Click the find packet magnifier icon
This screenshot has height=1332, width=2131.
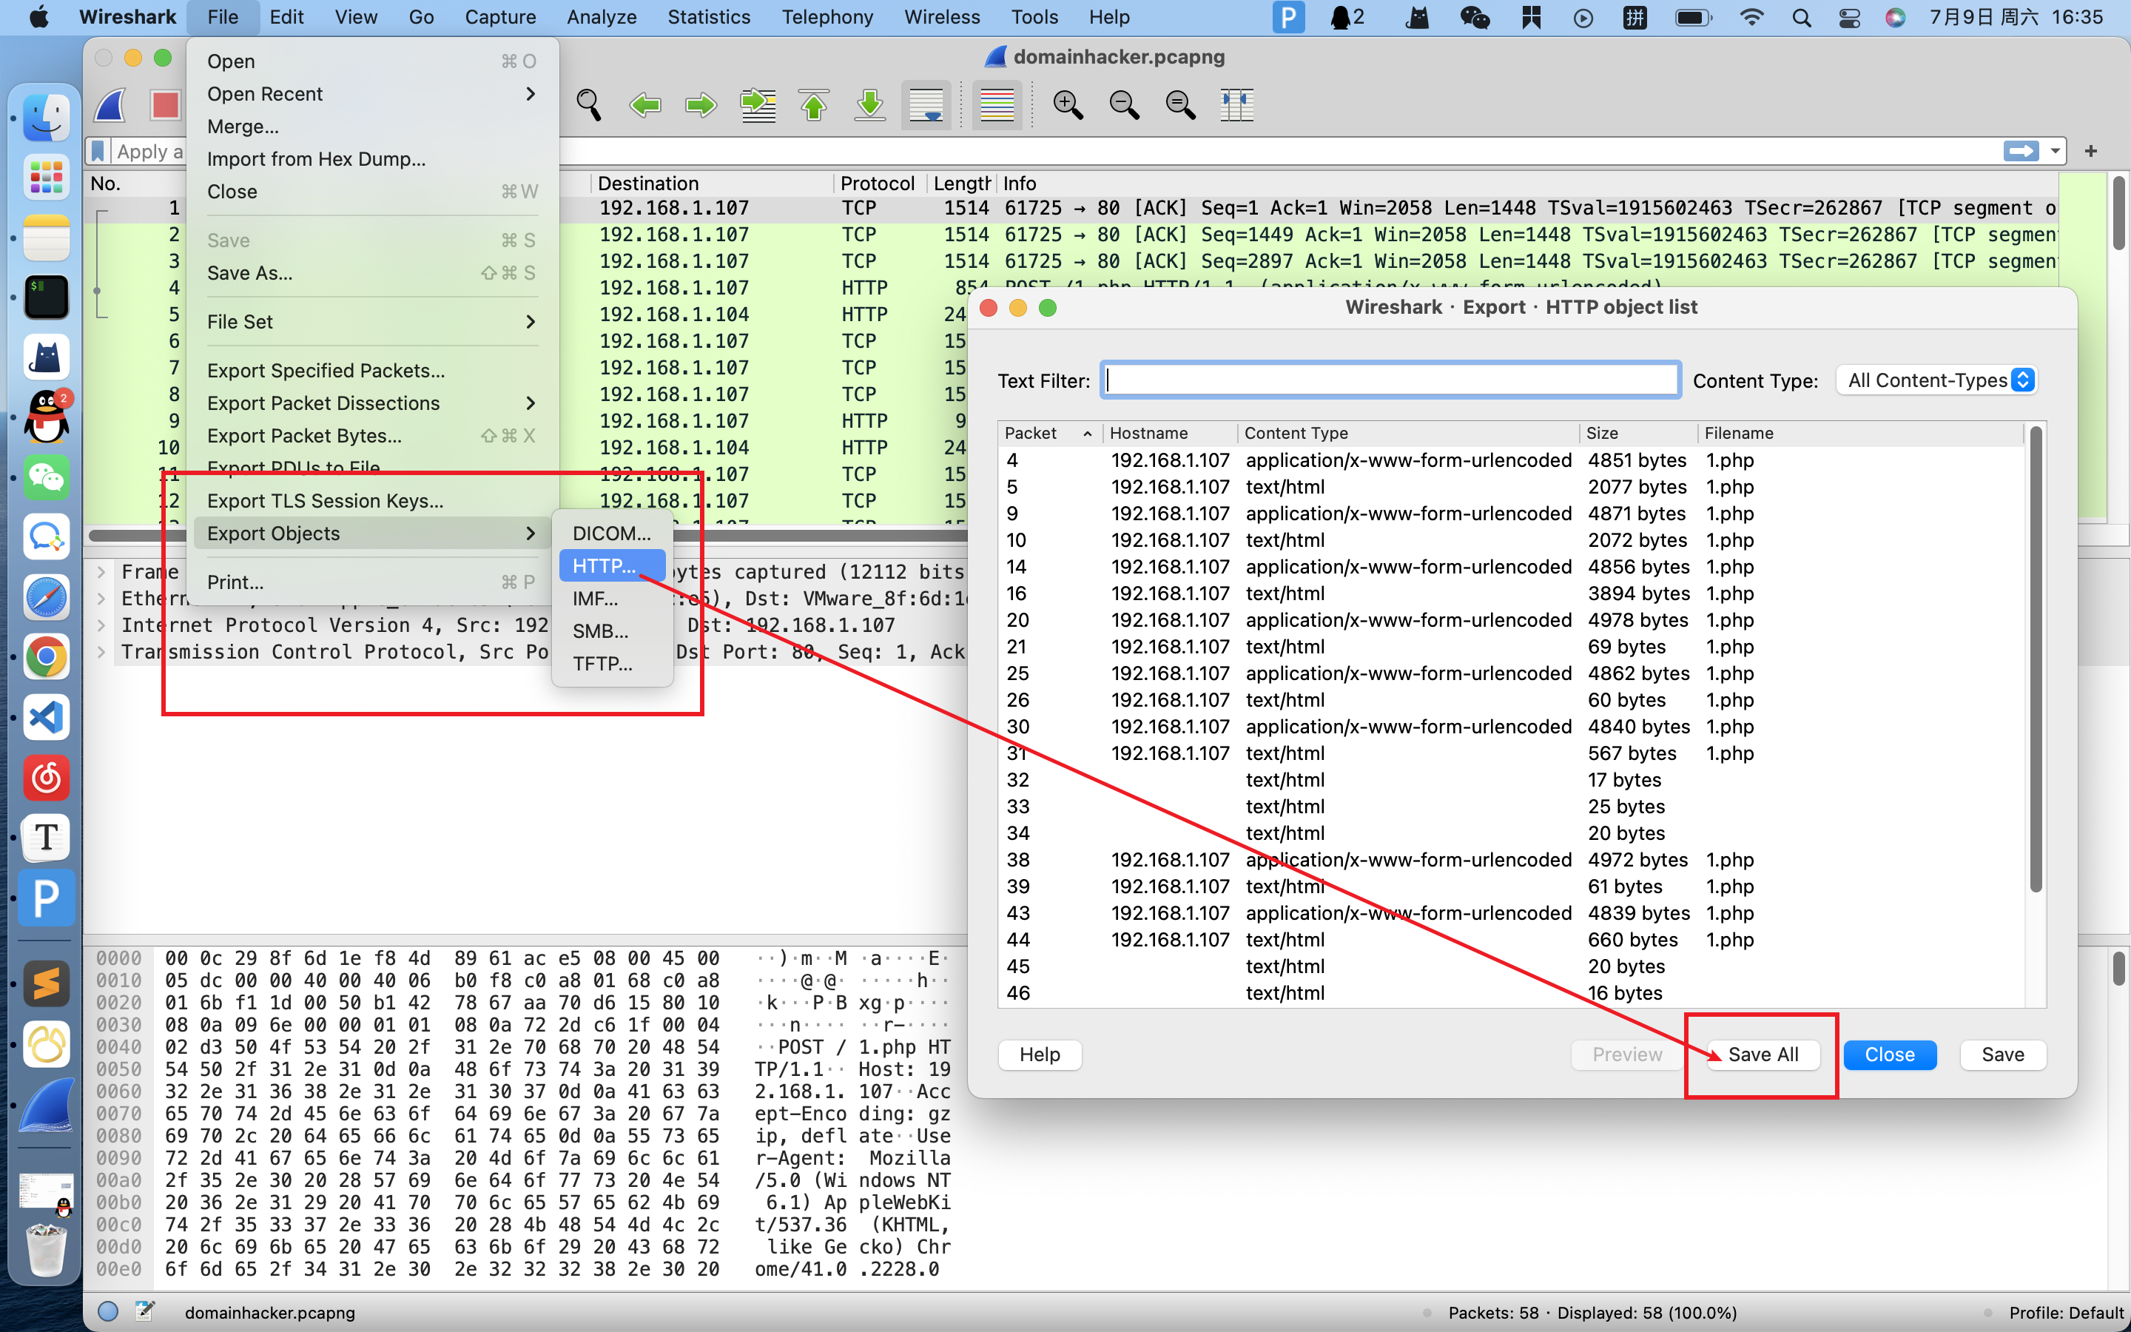[589, 105]
